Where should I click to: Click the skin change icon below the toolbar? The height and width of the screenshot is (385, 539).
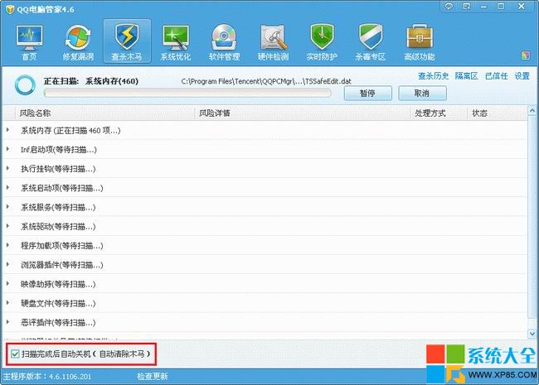(x=525, y=56)
